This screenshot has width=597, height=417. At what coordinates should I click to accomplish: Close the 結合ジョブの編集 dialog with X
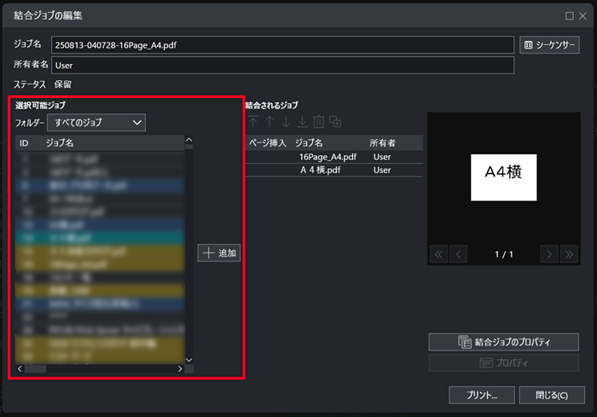pyautogui.click(x=583, y=15)
